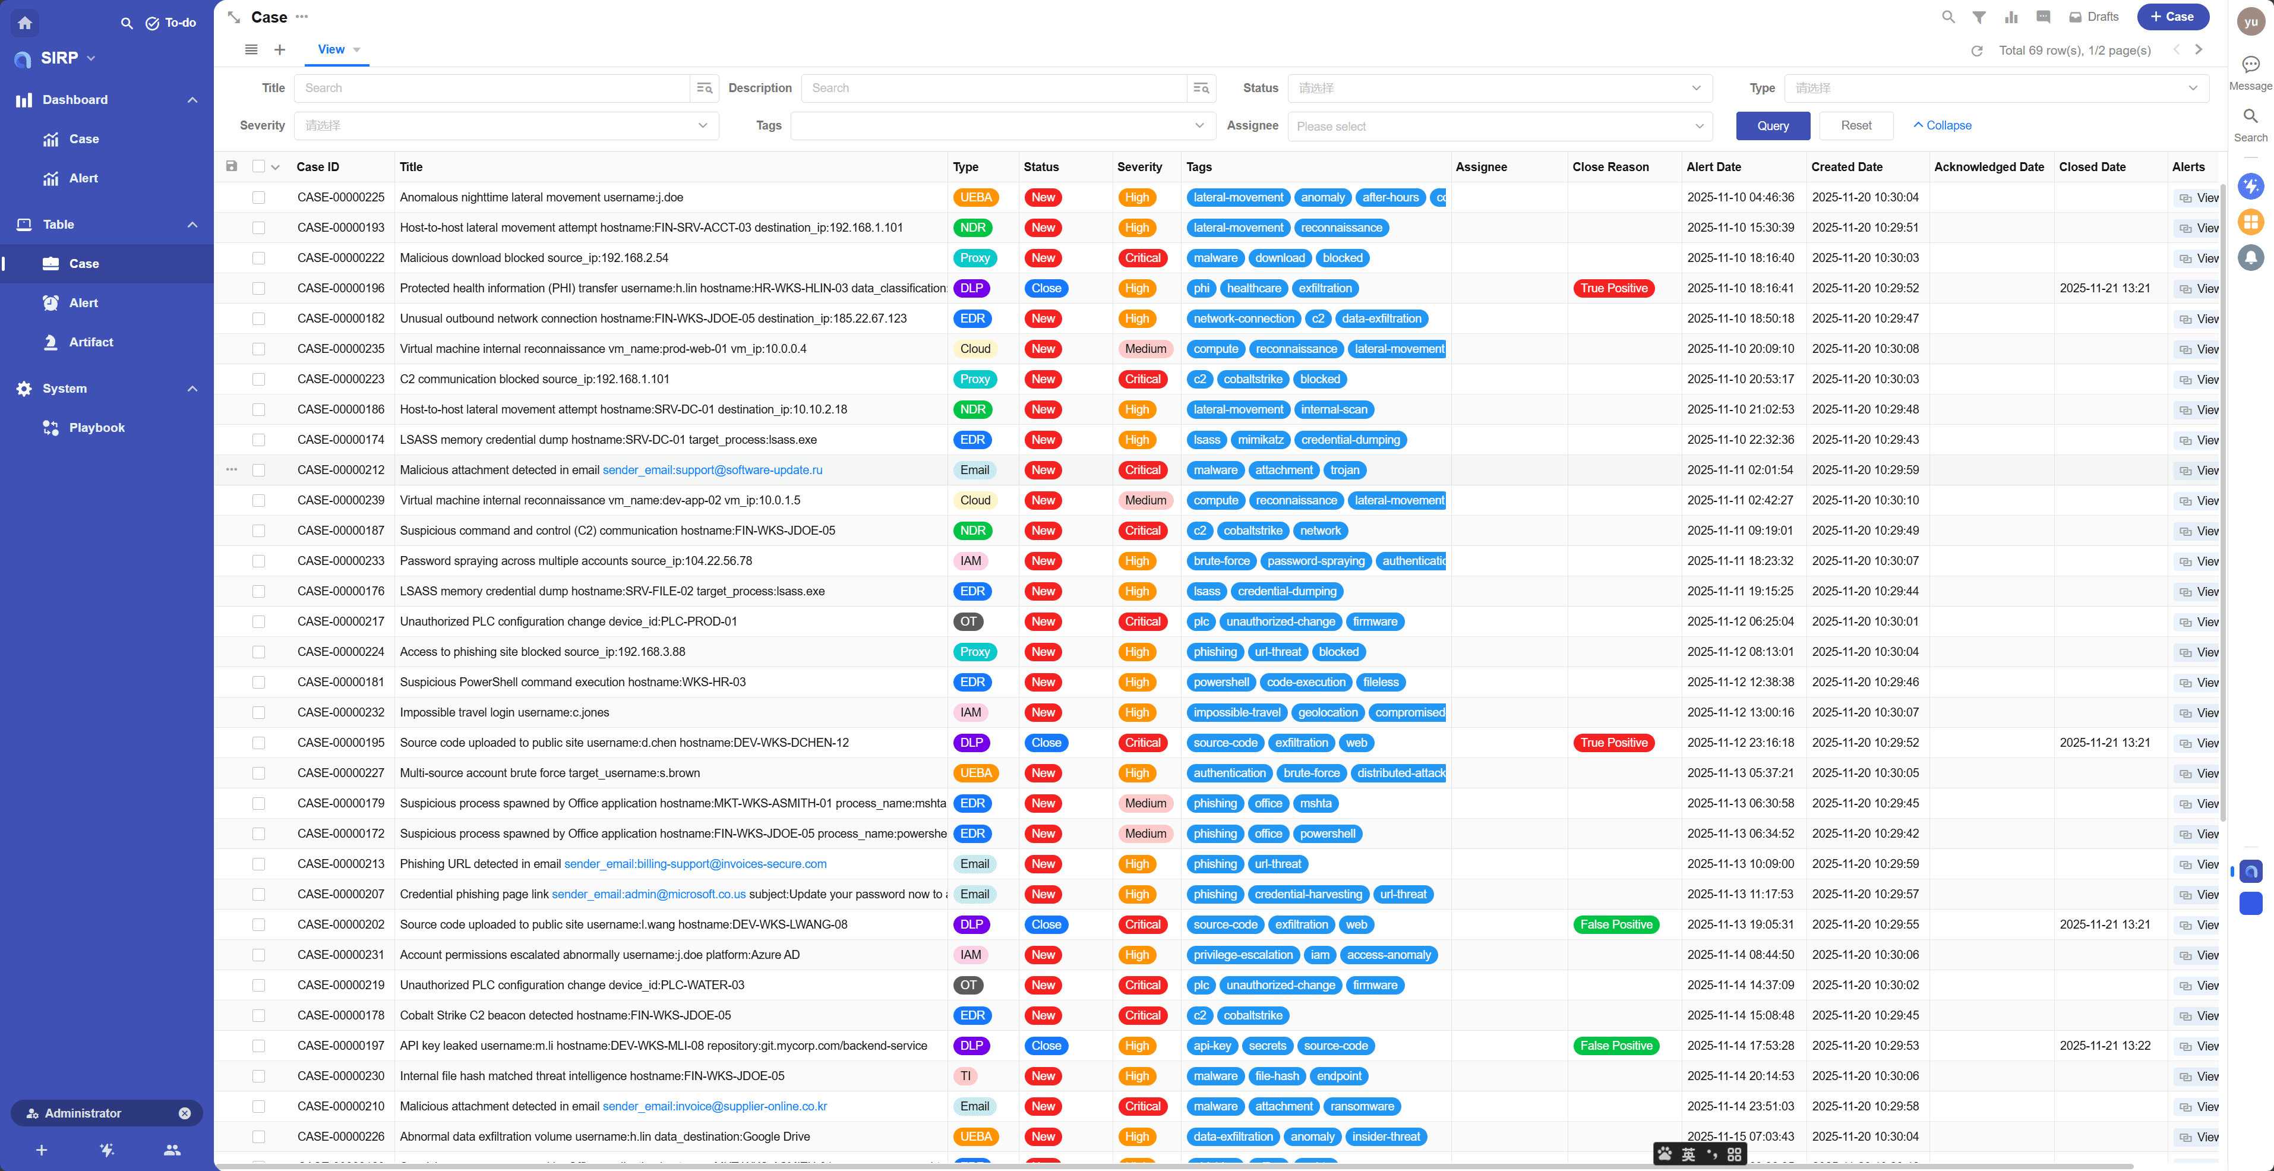Click the sender_email:support@software-update.ru link
The width and height of the screenshot is (2274, 1171).
click(712, 471)
